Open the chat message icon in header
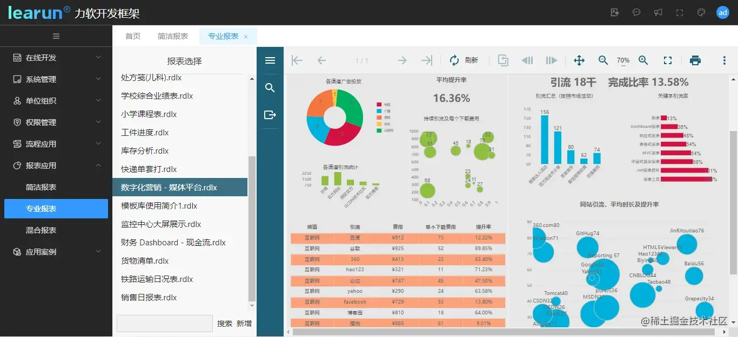The height and width of the screenshot is (337, 738). (x=636, y=12)
